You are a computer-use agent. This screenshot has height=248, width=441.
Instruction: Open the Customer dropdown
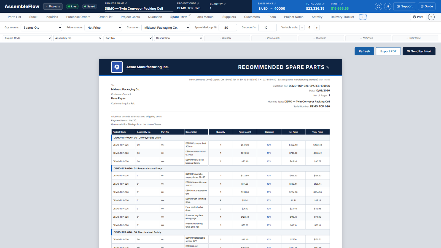166,28
